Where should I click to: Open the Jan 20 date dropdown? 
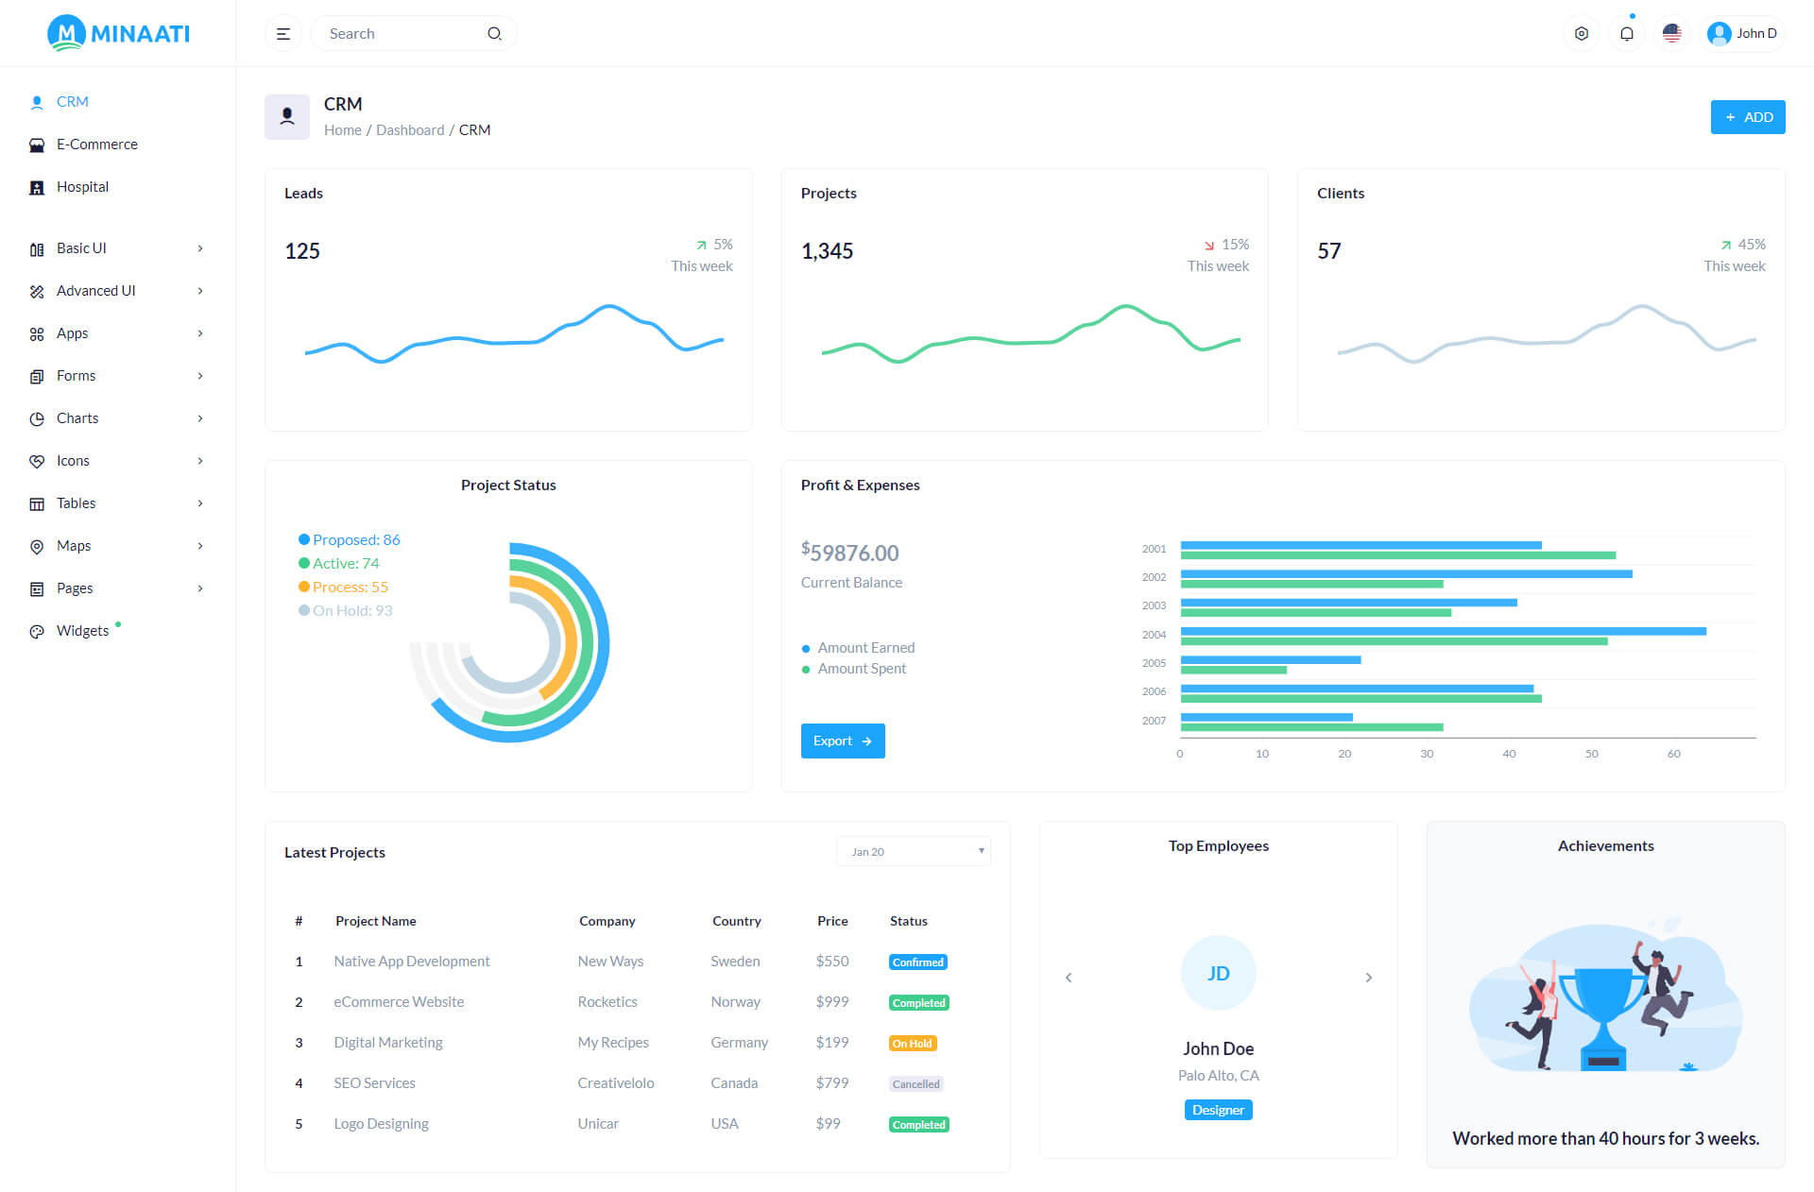(x=913, y=852)
